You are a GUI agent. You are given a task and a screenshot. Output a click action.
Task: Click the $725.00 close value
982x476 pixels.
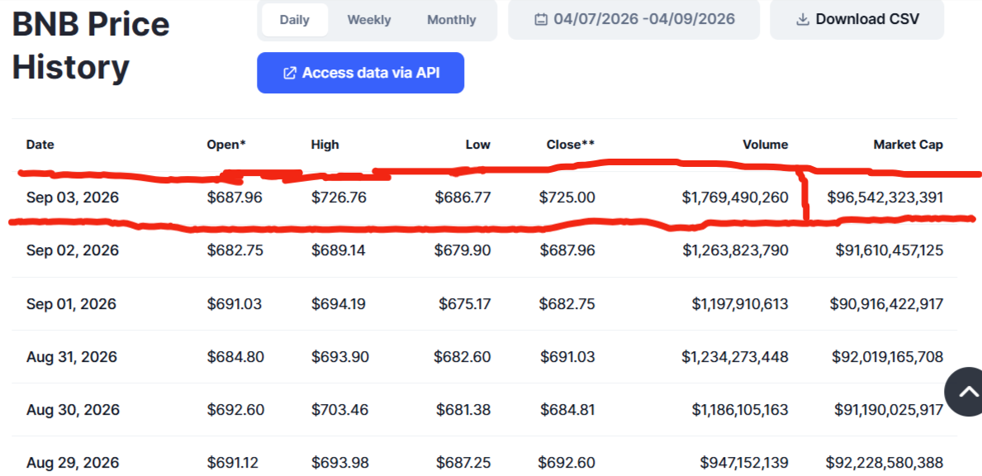tap(567, 198)
